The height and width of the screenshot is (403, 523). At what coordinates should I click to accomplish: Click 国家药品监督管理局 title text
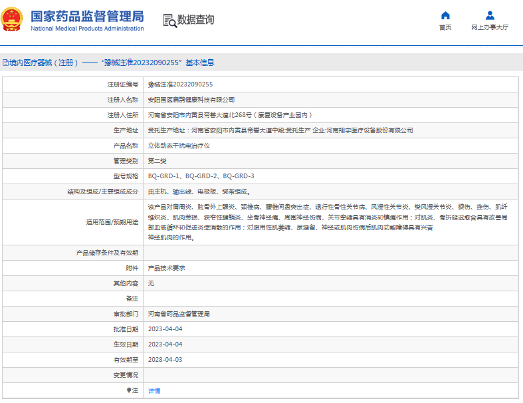click(x=88, y=16)
